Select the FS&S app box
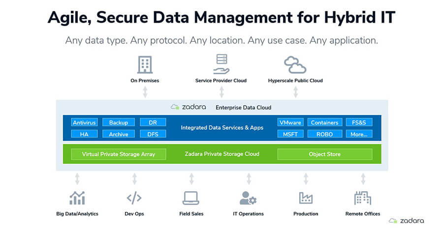 click(x=359, y=122)
